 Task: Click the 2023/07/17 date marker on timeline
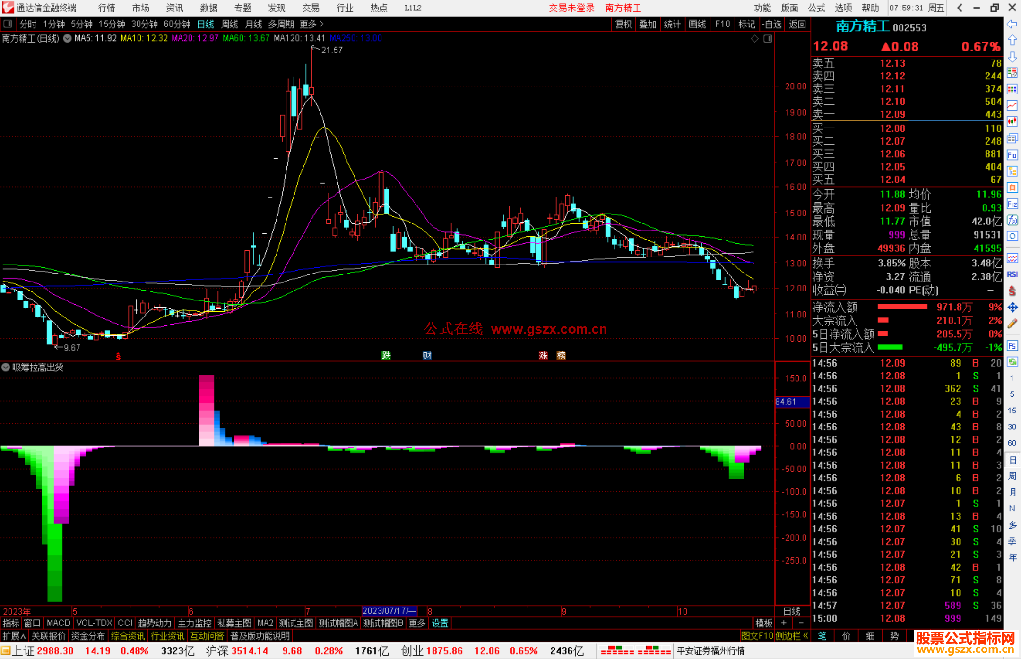(389, 611)
